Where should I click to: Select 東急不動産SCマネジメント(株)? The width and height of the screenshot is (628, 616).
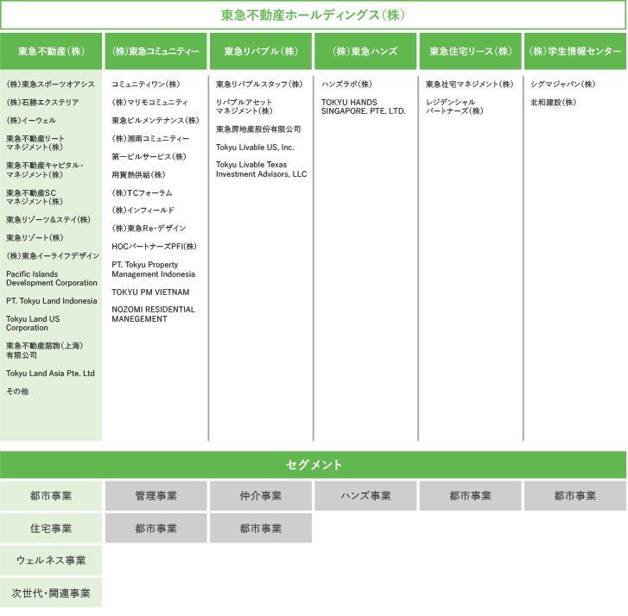(35, 197)
